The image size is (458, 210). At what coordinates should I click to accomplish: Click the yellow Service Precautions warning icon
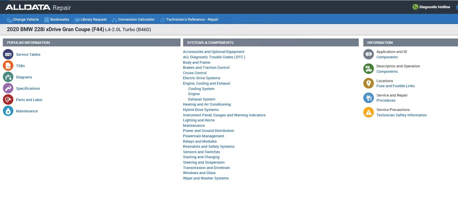(x=368, y=112)
